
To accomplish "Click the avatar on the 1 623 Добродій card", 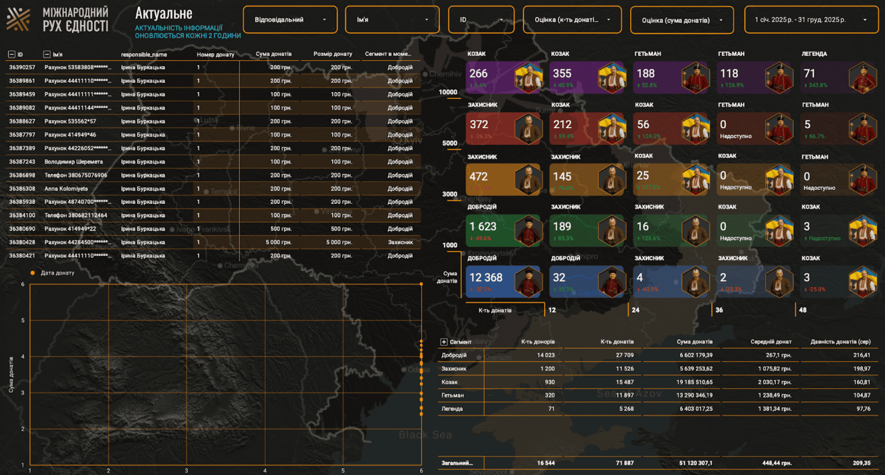I will pos(528,230).
